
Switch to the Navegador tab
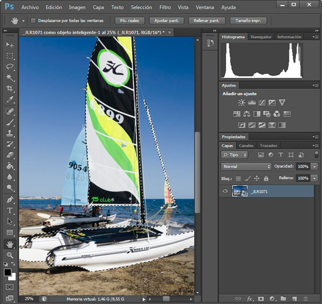point(261,37)
